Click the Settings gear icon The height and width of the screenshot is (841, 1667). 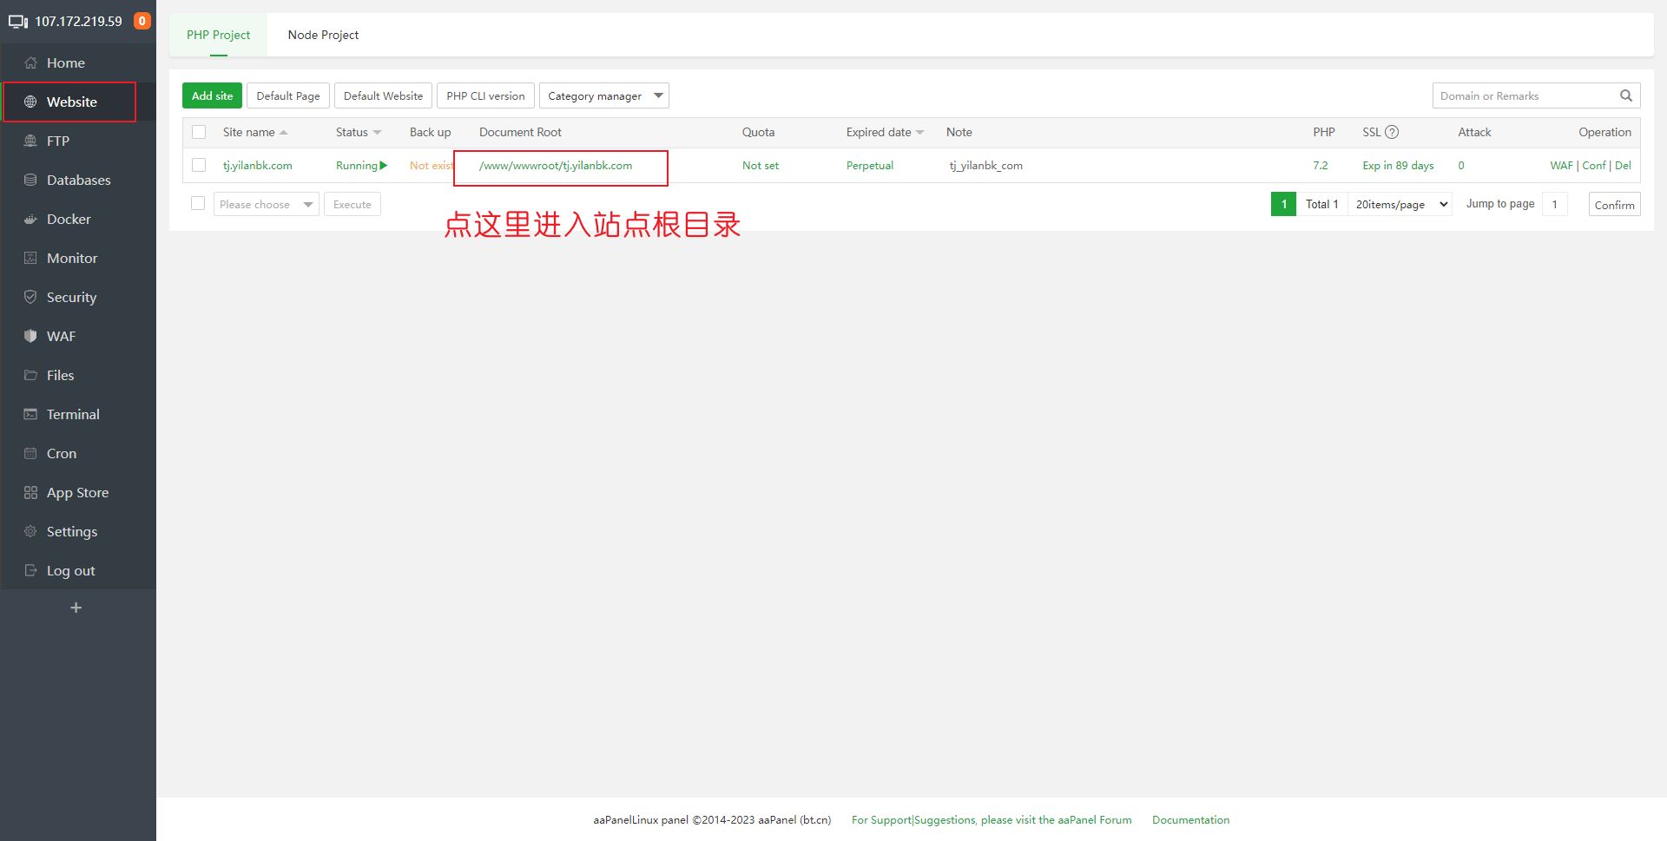pos(30,531)
